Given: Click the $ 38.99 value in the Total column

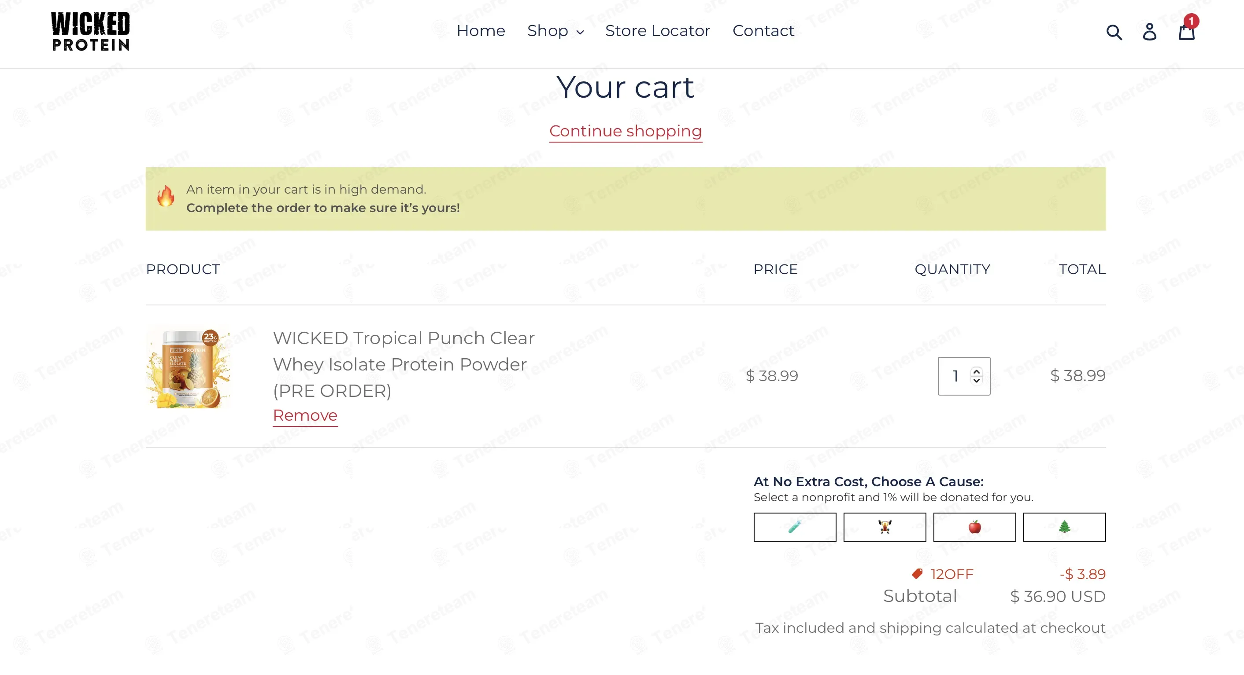Looking at the screenshot, I should tap(1078, 375).
